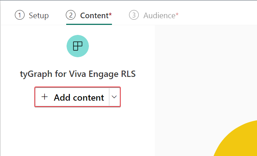Screen dimensions: 257x156
Task: Select the step 2 circled number
Action: click(x=70, y=15)
